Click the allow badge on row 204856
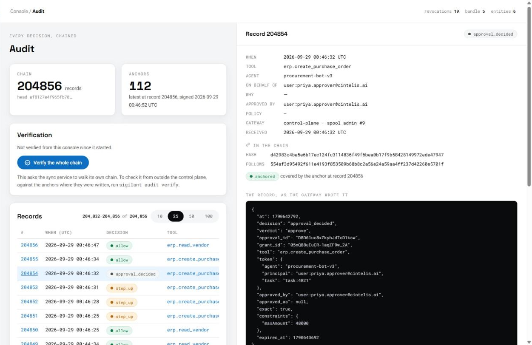532x345 pixels. 119,246
